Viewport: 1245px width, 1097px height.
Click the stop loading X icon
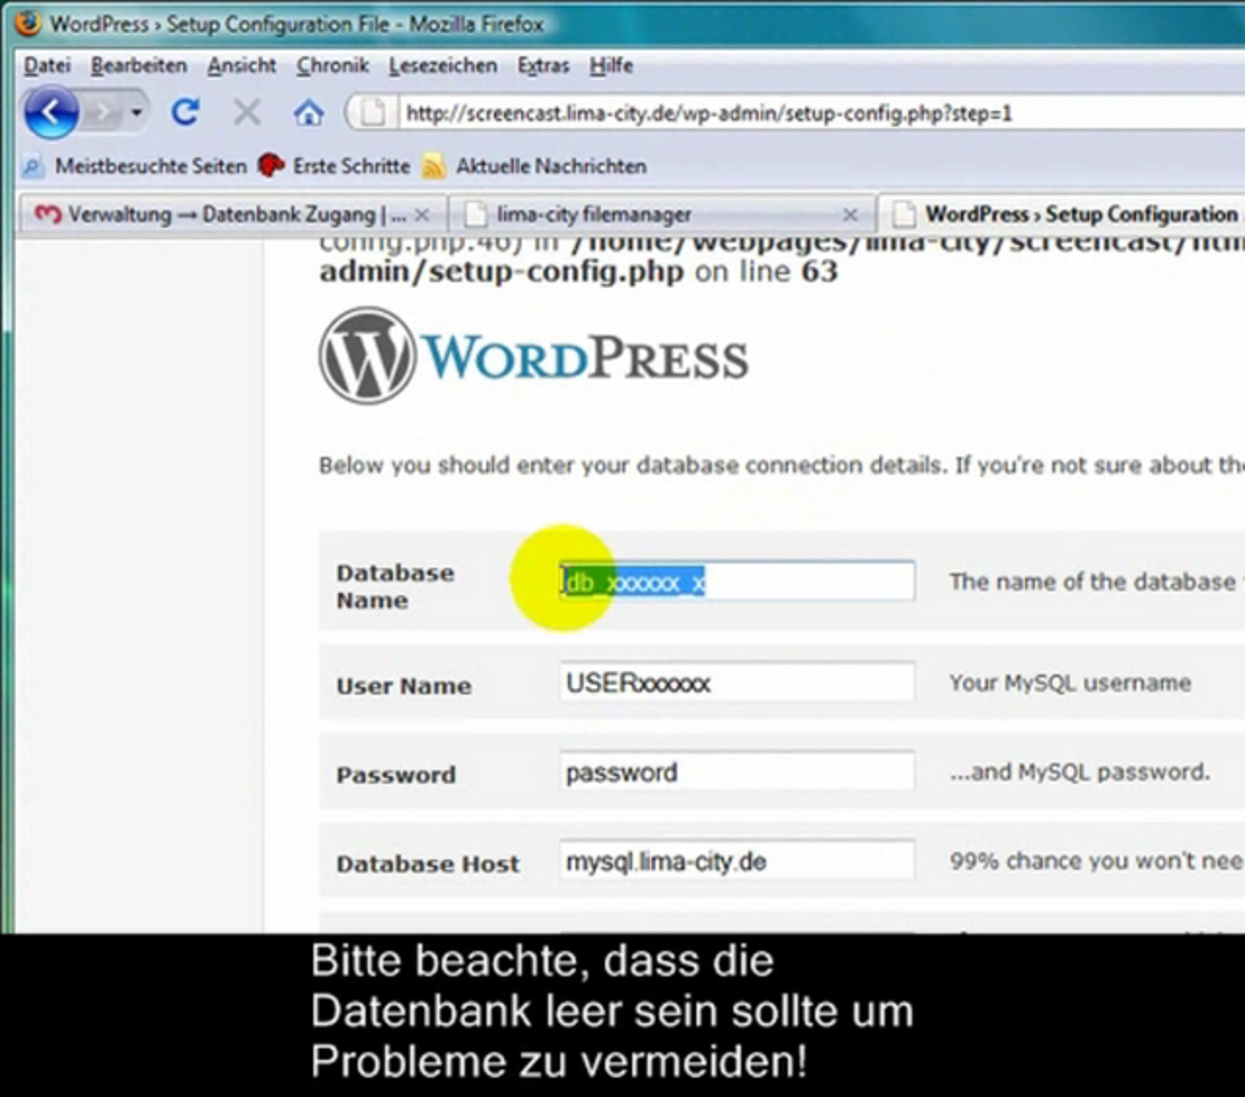(247, 113)
